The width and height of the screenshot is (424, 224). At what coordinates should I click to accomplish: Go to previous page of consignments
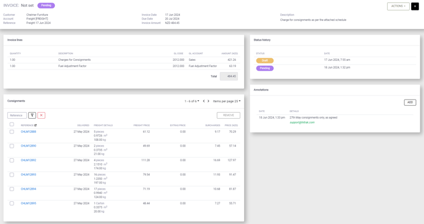click(x=204, y=101)
